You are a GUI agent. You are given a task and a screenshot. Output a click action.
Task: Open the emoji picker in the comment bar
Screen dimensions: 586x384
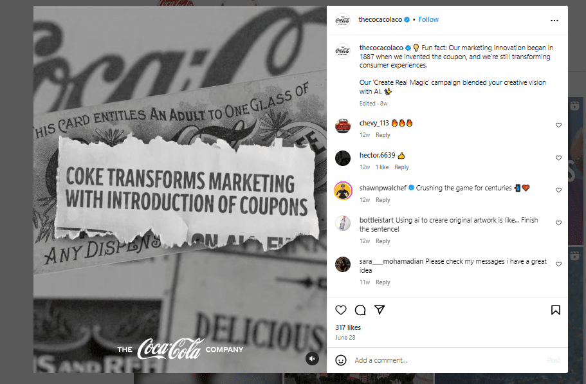point(340,360)
